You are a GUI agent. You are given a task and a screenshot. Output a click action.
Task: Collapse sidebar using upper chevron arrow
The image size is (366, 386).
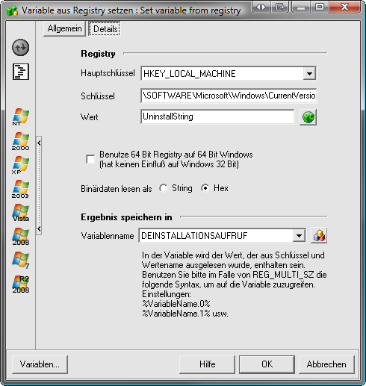tap(39, 143)
